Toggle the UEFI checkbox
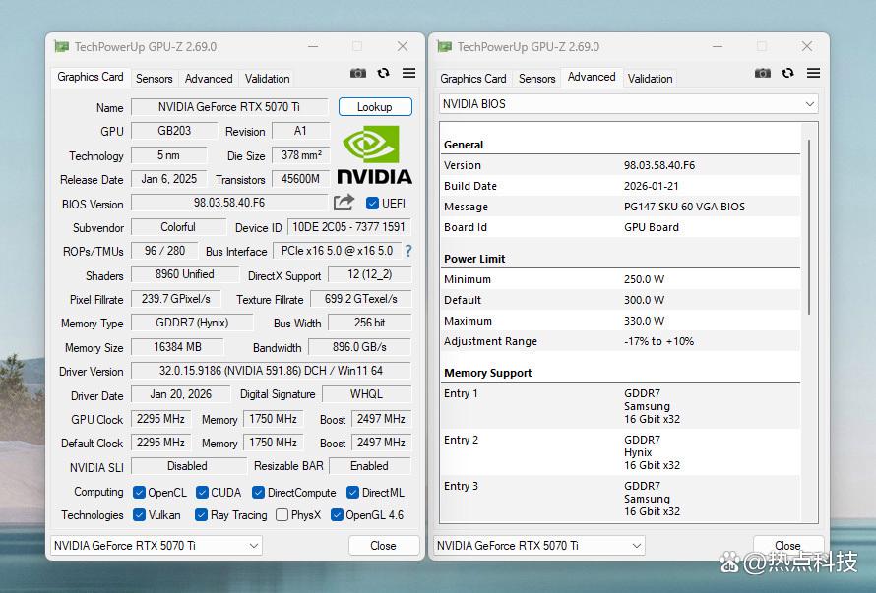This screenshot has width=876, height=593. click(x=373, y=204)
